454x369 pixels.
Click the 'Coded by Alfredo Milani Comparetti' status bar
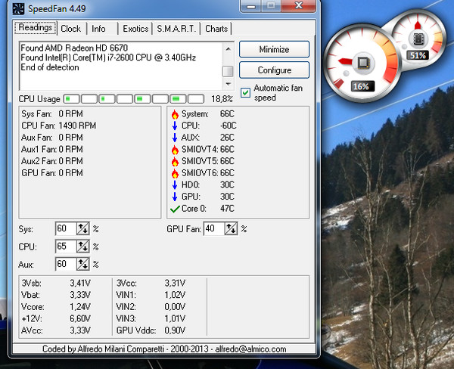click(x=164, y=349)
